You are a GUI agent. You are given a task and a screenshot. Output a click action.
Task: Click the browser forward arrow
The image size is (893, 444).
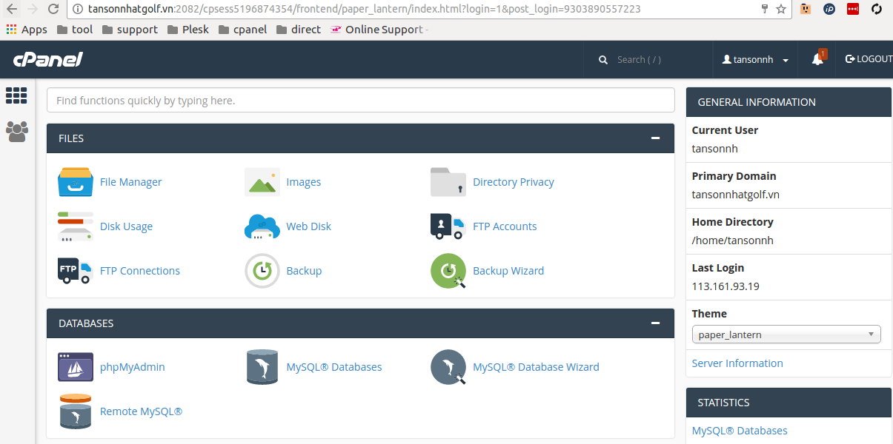pos(32,10)
